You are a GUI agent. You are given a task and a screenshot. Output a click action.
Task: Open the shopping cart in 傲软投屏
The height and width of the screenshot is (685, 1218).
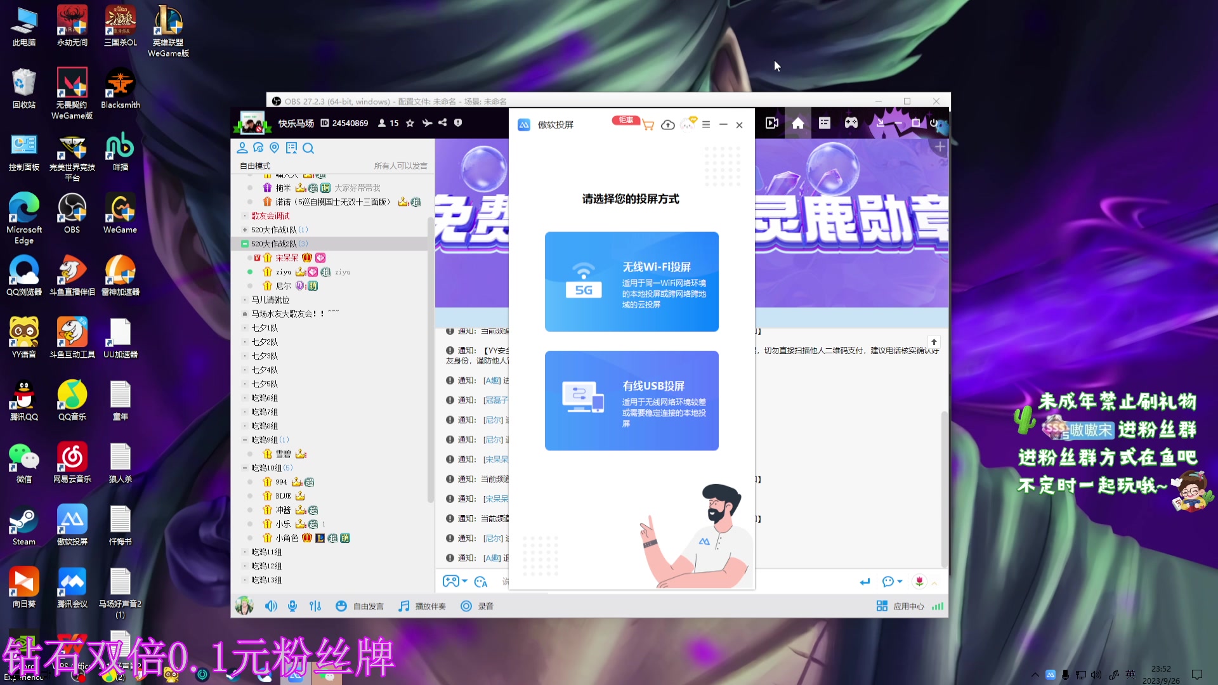647,125
